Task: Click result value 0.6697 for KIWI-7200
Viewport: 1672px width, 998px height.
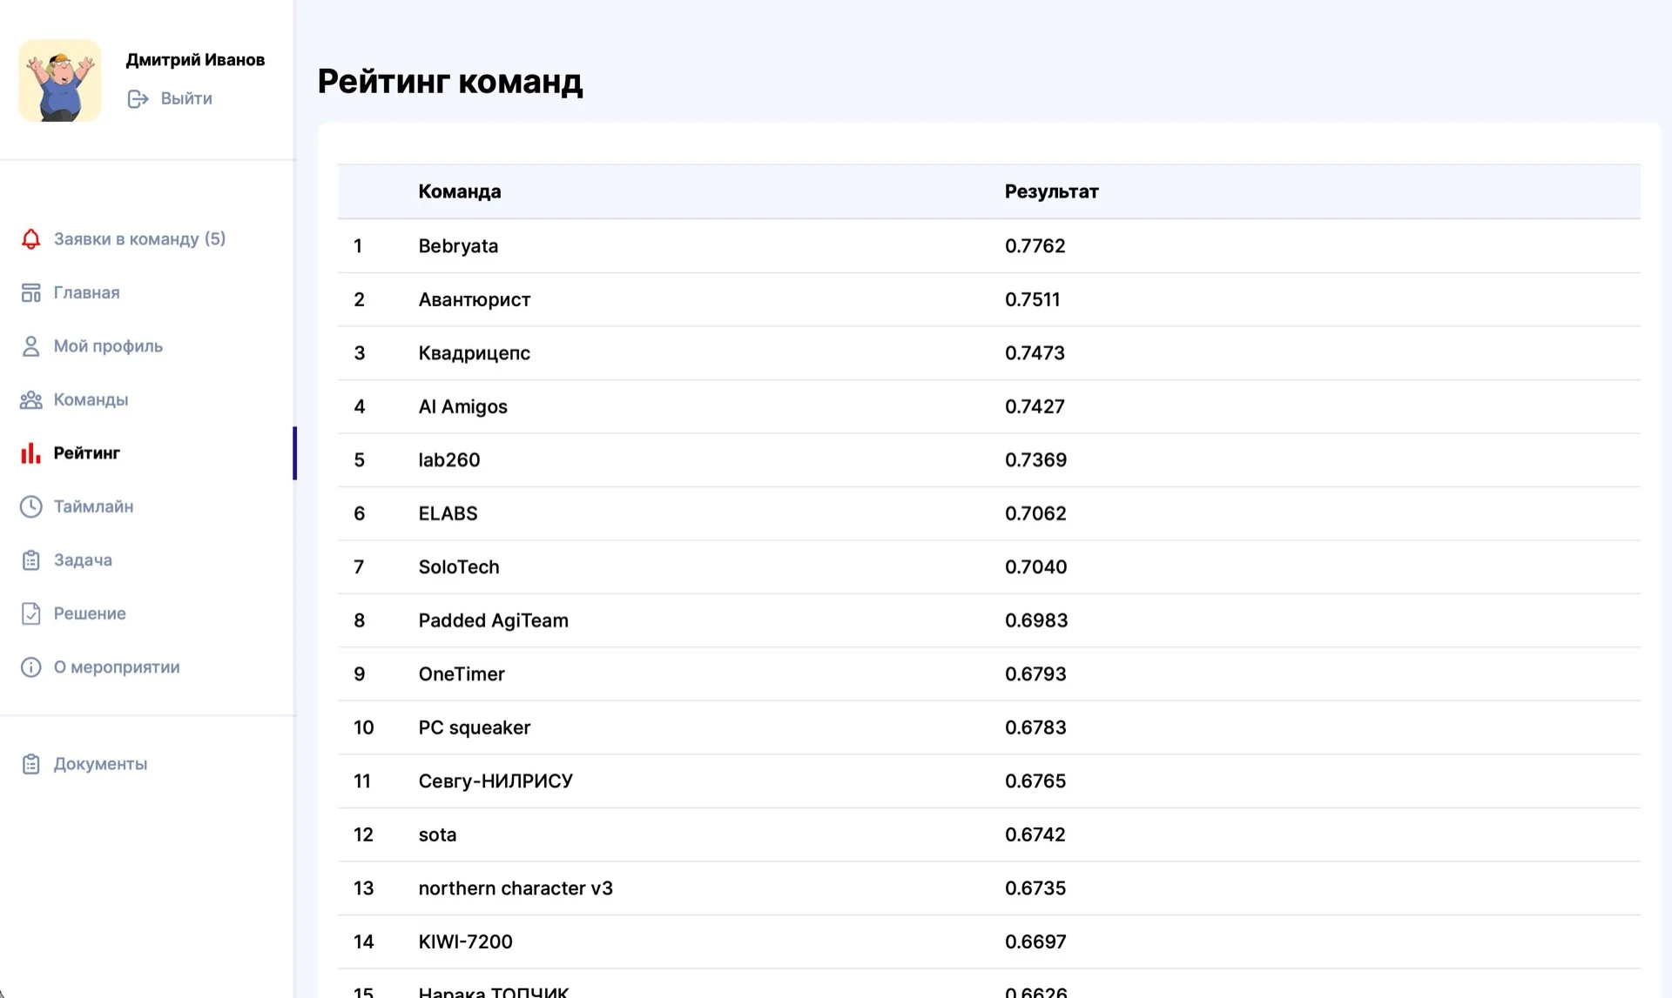Action: click(x=1035, y=942)
